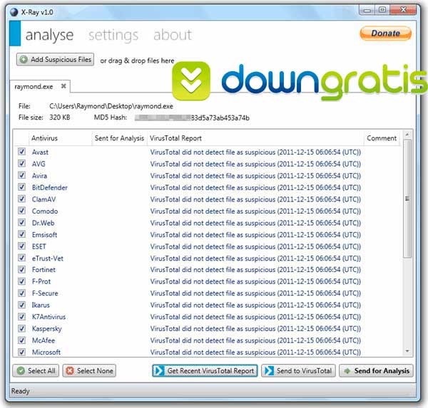Uncheck the K7Antivirus checkbox
428x408 pixels.
(22, 316)
